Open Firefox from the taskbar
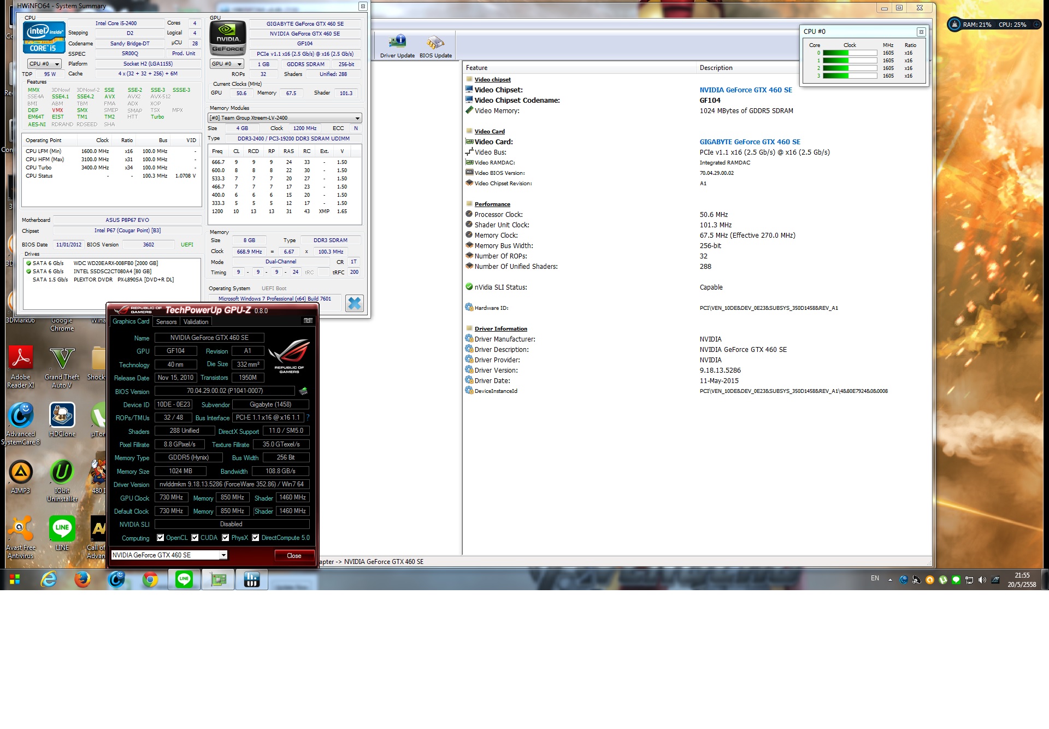The image size is (1049, 729). point(82,579)
